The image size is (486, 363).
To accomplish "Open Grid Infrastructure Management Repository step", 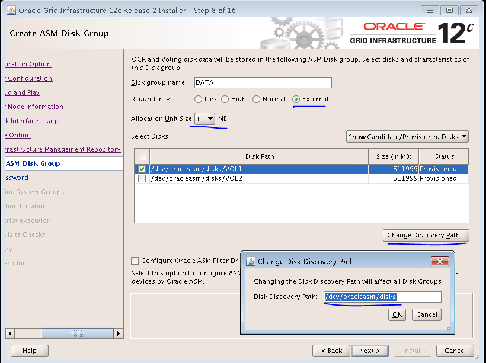I will pos(63,150).
